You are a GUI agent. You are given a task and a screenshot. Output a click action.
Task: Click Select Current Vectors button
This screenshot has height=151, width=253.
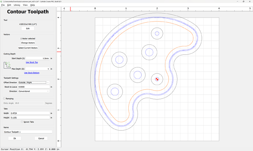point(28,48)
